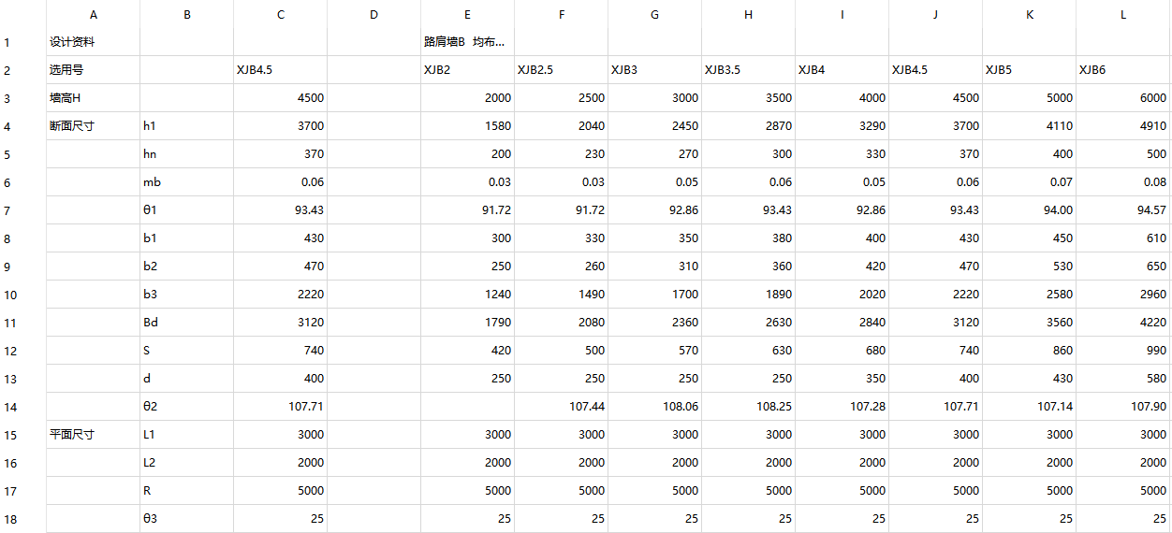Click the 路肩墙B 均布... title cell
Screen dimensions: 1172x533
tap(467, 42)
